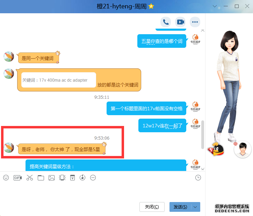The height and width of the screenshot is (216, 253).
Task: Click into the message input box
Action: point(102,191)
